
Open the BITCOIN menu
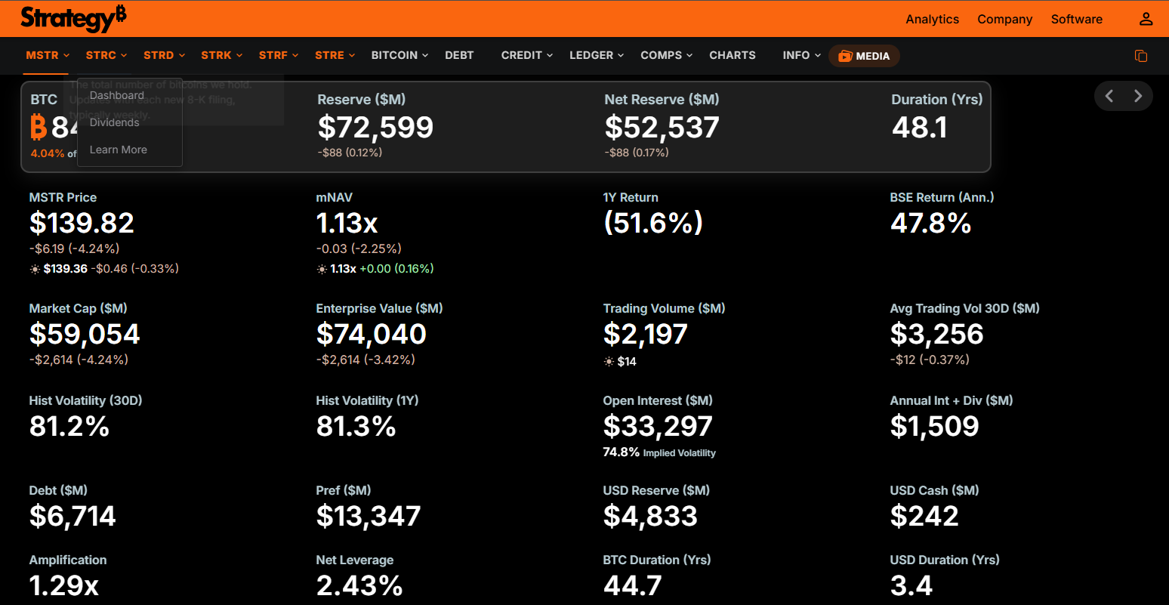(399, 55)
